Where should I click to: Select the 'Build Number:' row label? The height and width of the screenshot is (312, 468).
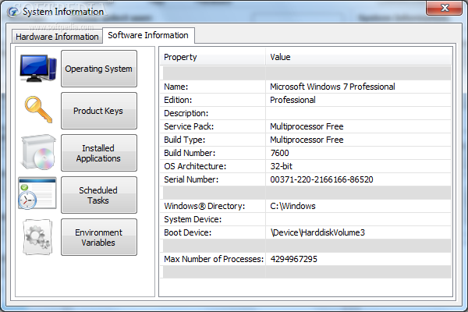coord(190,153)
